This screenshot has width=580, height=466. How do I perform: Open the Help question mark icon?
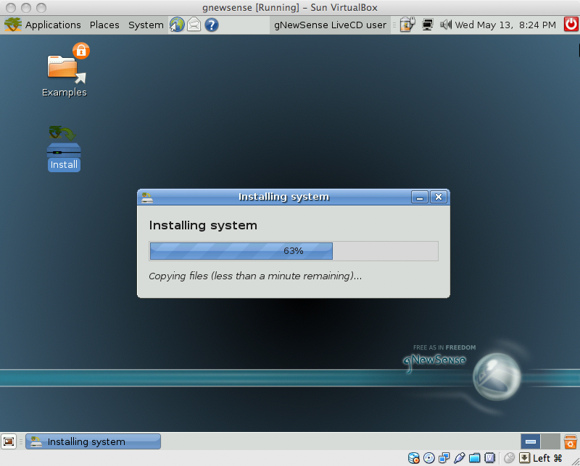tap(212, 25)
